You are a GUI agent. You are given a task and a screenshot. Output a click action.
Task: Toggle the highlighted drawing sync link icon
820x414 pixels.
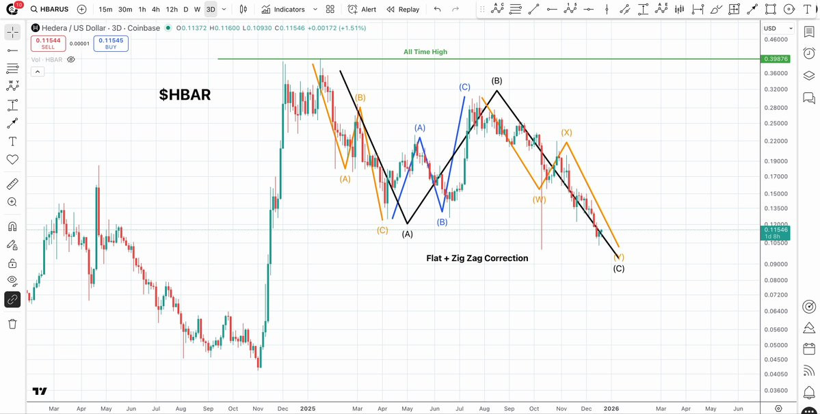[x=12, y=300]
